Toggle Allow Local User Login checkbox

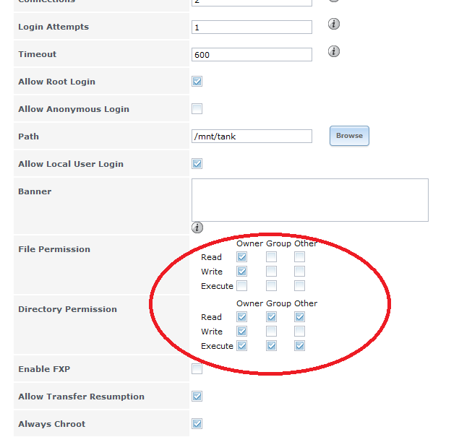(197, 164)
